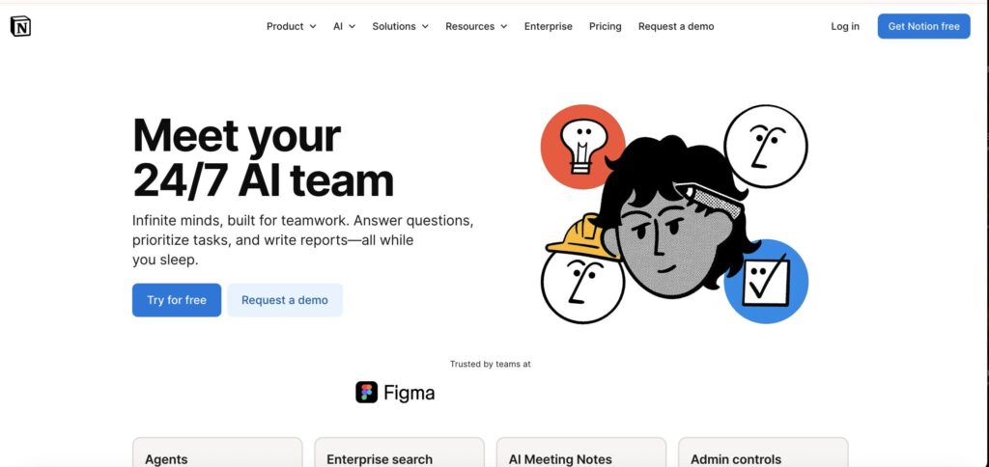This screenshot has height=467, width=989.
Task: Click the blue checkbox circle illustration
Action: pyautogui.click(x=767, y=281)
